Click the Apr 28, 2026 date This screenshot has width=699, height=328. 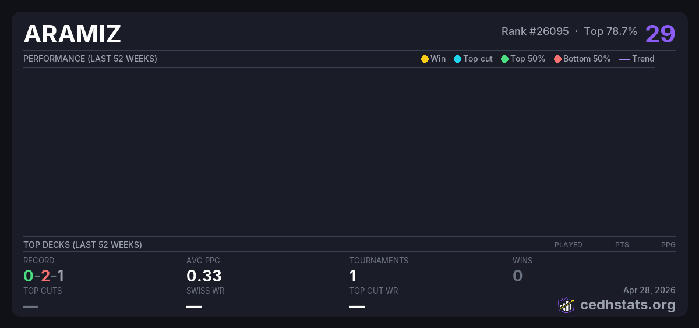pos(649,290)
